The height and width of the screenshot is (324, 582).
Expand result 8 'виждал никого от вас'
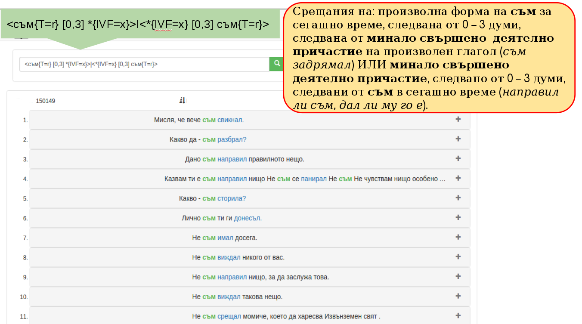(x=458, y=257)
